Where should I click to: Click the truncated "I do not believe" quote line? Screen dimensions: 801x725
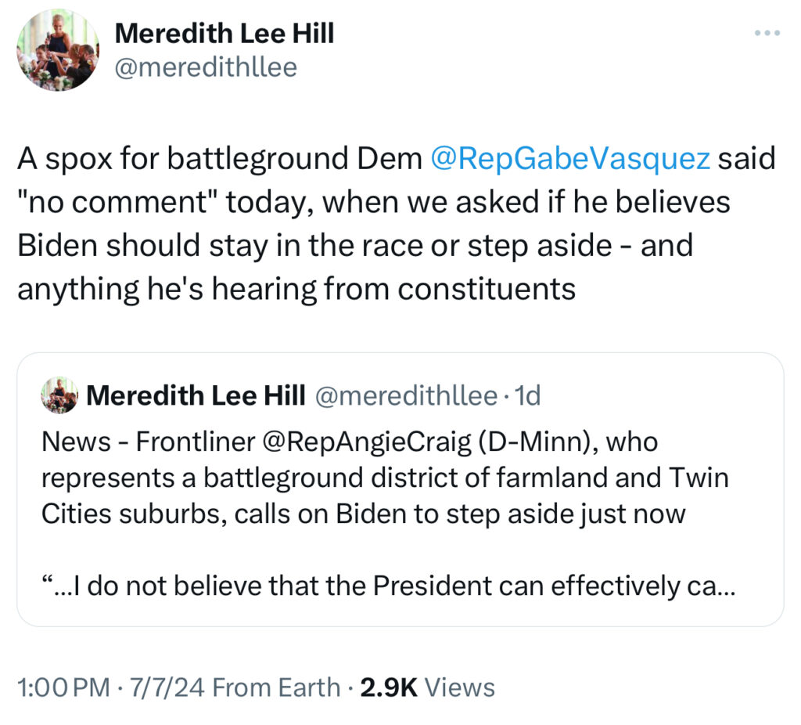click(387, 585)
